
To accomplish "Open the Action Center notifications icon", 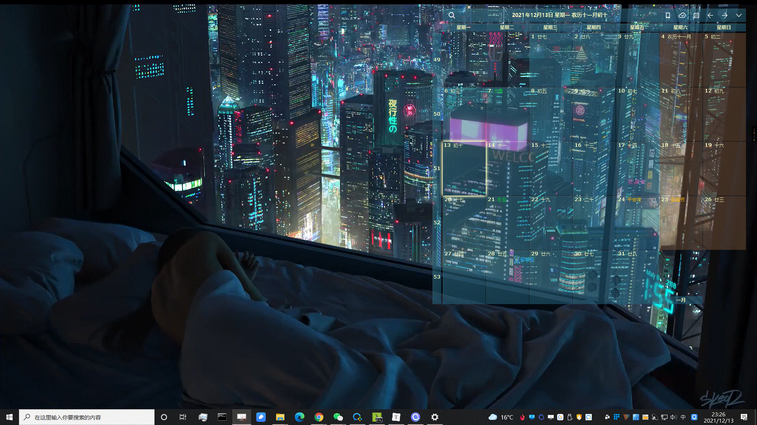I will point(744,417).
